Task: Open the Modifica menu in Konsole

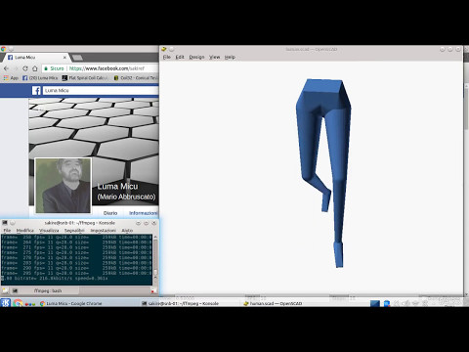Action: pyautogui.click(x=25, y=231)
